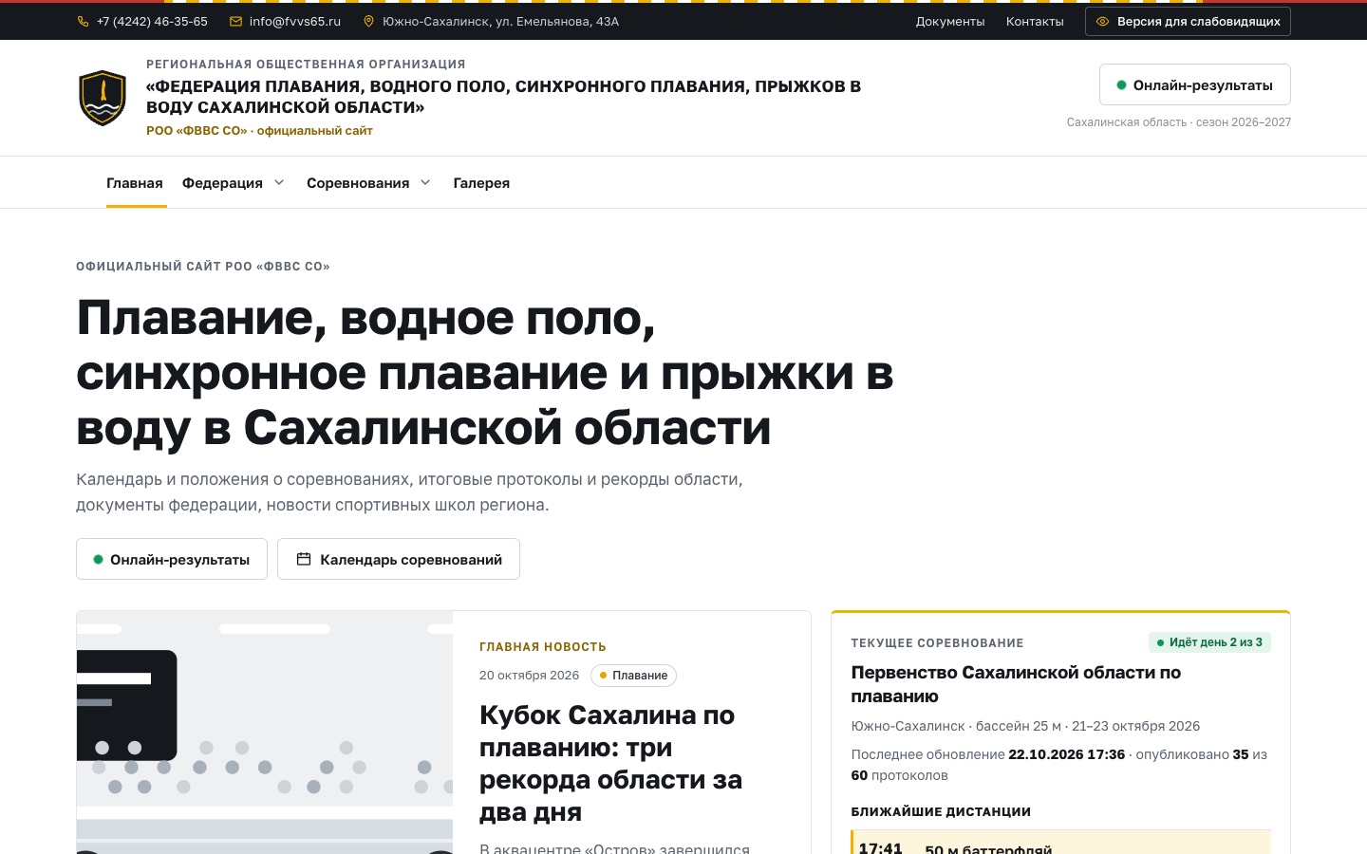This screenshot has height=854, width=1367.
Task: Click the БЛИЖАЙШИЕ ДИСТАНЦИИ heading
Action: pos(941,811)
